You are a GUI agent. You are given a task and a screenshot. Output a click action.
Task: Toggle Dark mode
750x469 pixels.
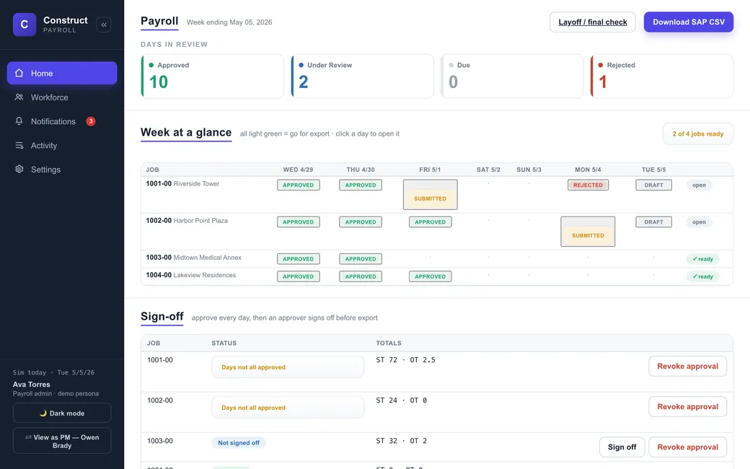62,413
